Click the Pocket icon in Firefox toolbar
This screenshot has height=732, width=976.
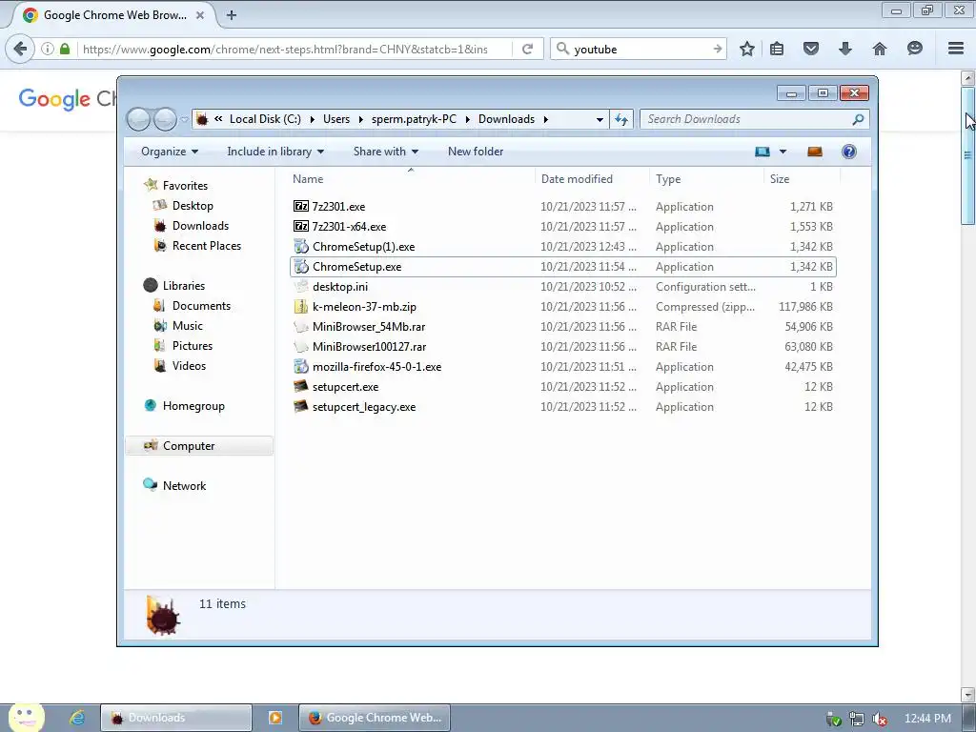tap(810, 49)
